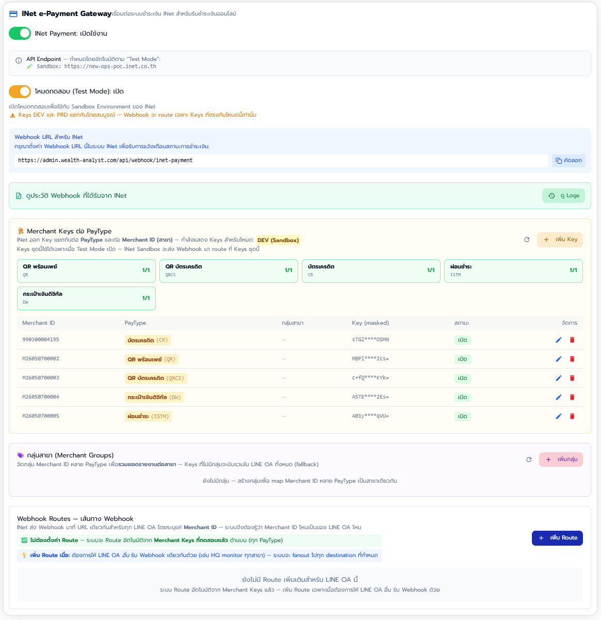This screenshot has width=601, height=620.
Task: Click the key icon beside Merchant Keys heading
Action: (21, 231)
